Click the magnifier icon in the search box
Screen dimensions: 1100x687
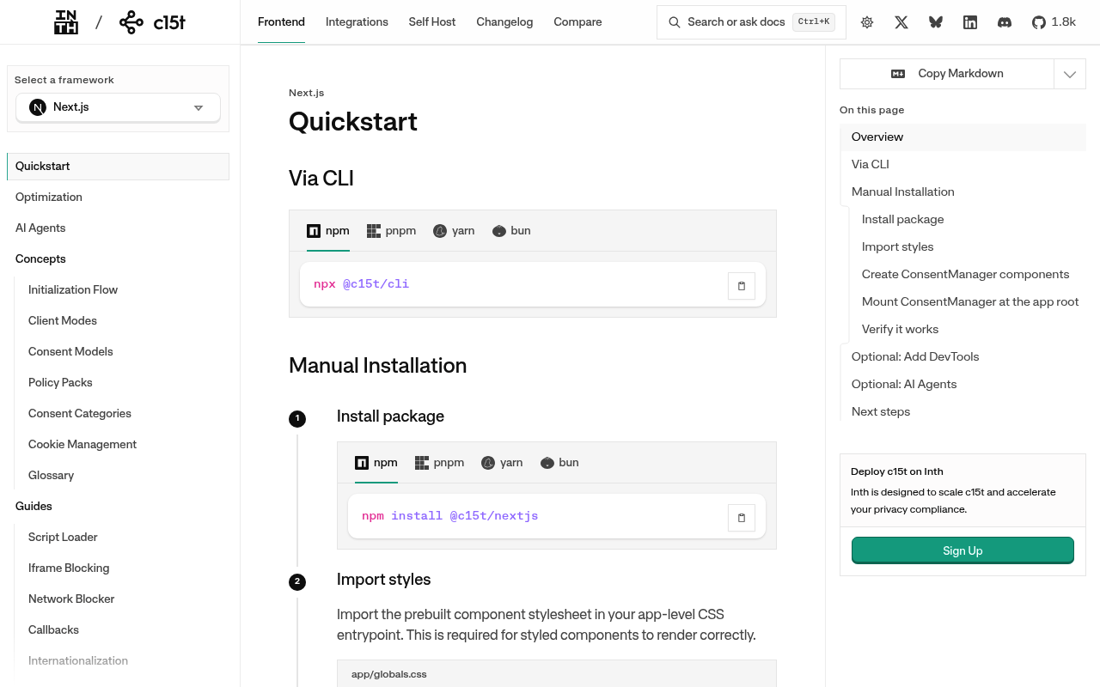coord(675,22)
